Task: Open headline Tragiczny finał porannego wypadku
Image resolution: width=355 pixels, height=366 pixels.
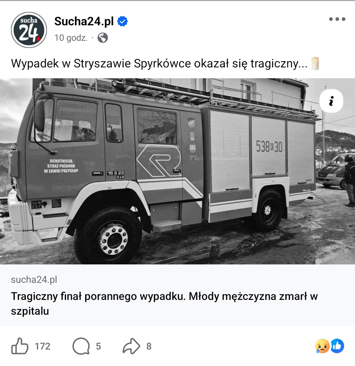Action: (x=164, y=304)
